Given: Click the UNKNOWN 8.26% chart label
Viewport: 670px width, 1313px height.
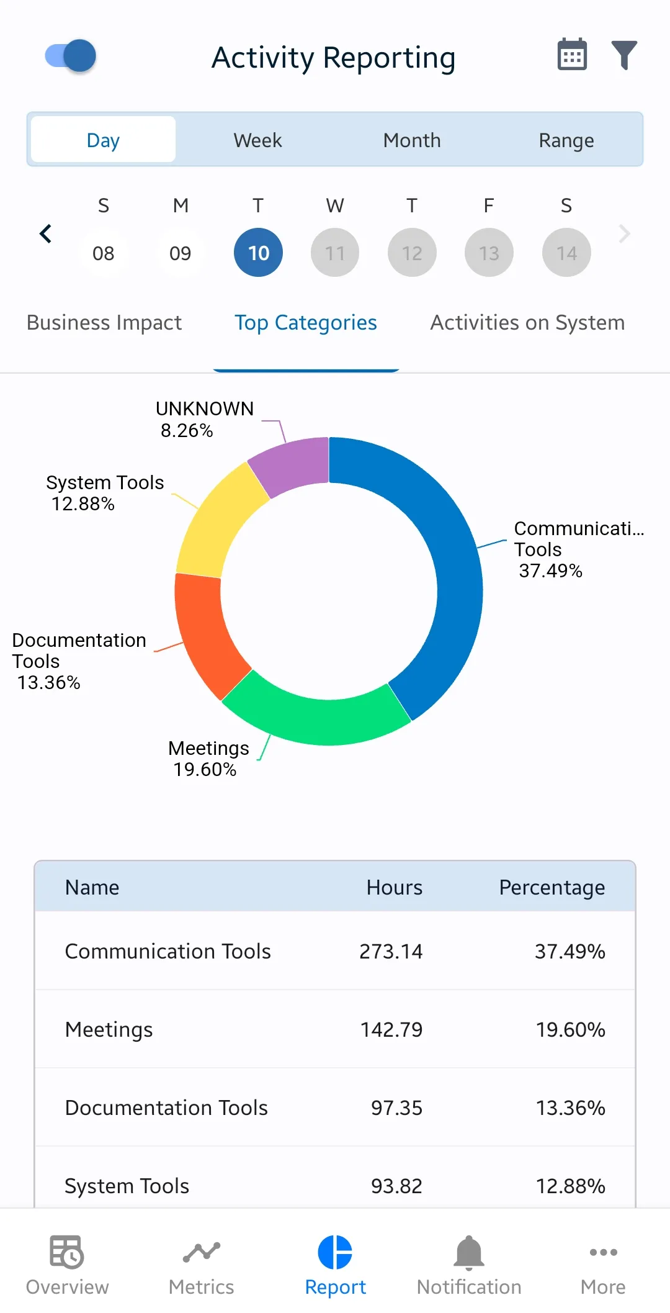Looking at the screenshot, I should click(x=205, y=419).
